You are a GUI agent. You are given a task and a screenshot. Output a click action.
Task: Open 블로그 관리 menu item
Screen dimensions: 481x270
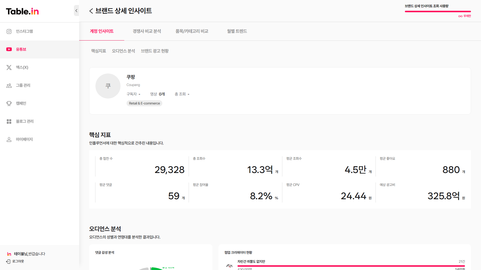40,121
